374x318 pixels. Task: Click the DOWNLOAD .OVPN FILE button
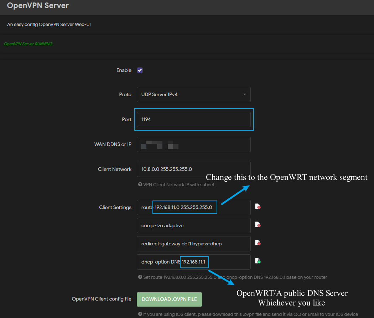(x=169, y=299)
